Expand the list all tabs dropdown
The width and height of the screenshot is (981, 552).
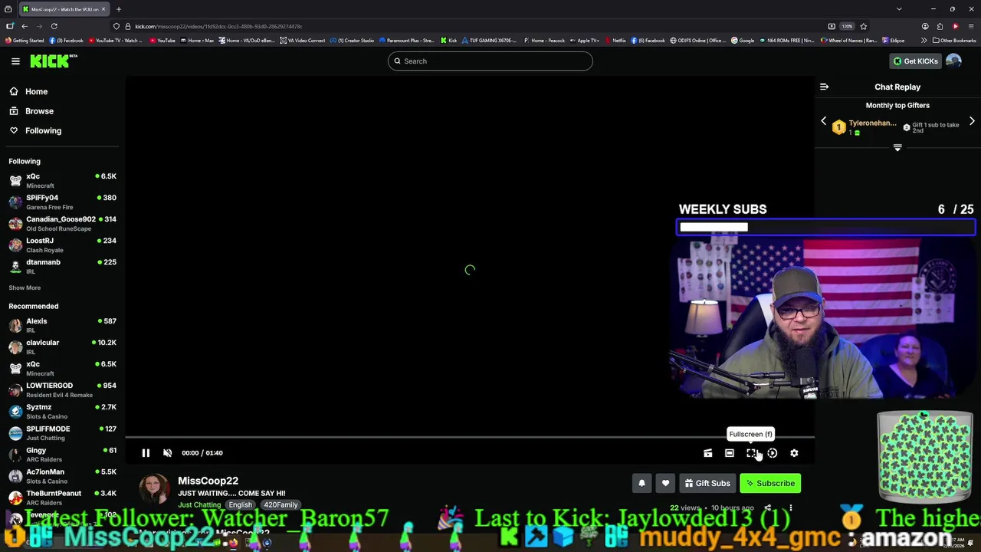[x=899, y=9]
